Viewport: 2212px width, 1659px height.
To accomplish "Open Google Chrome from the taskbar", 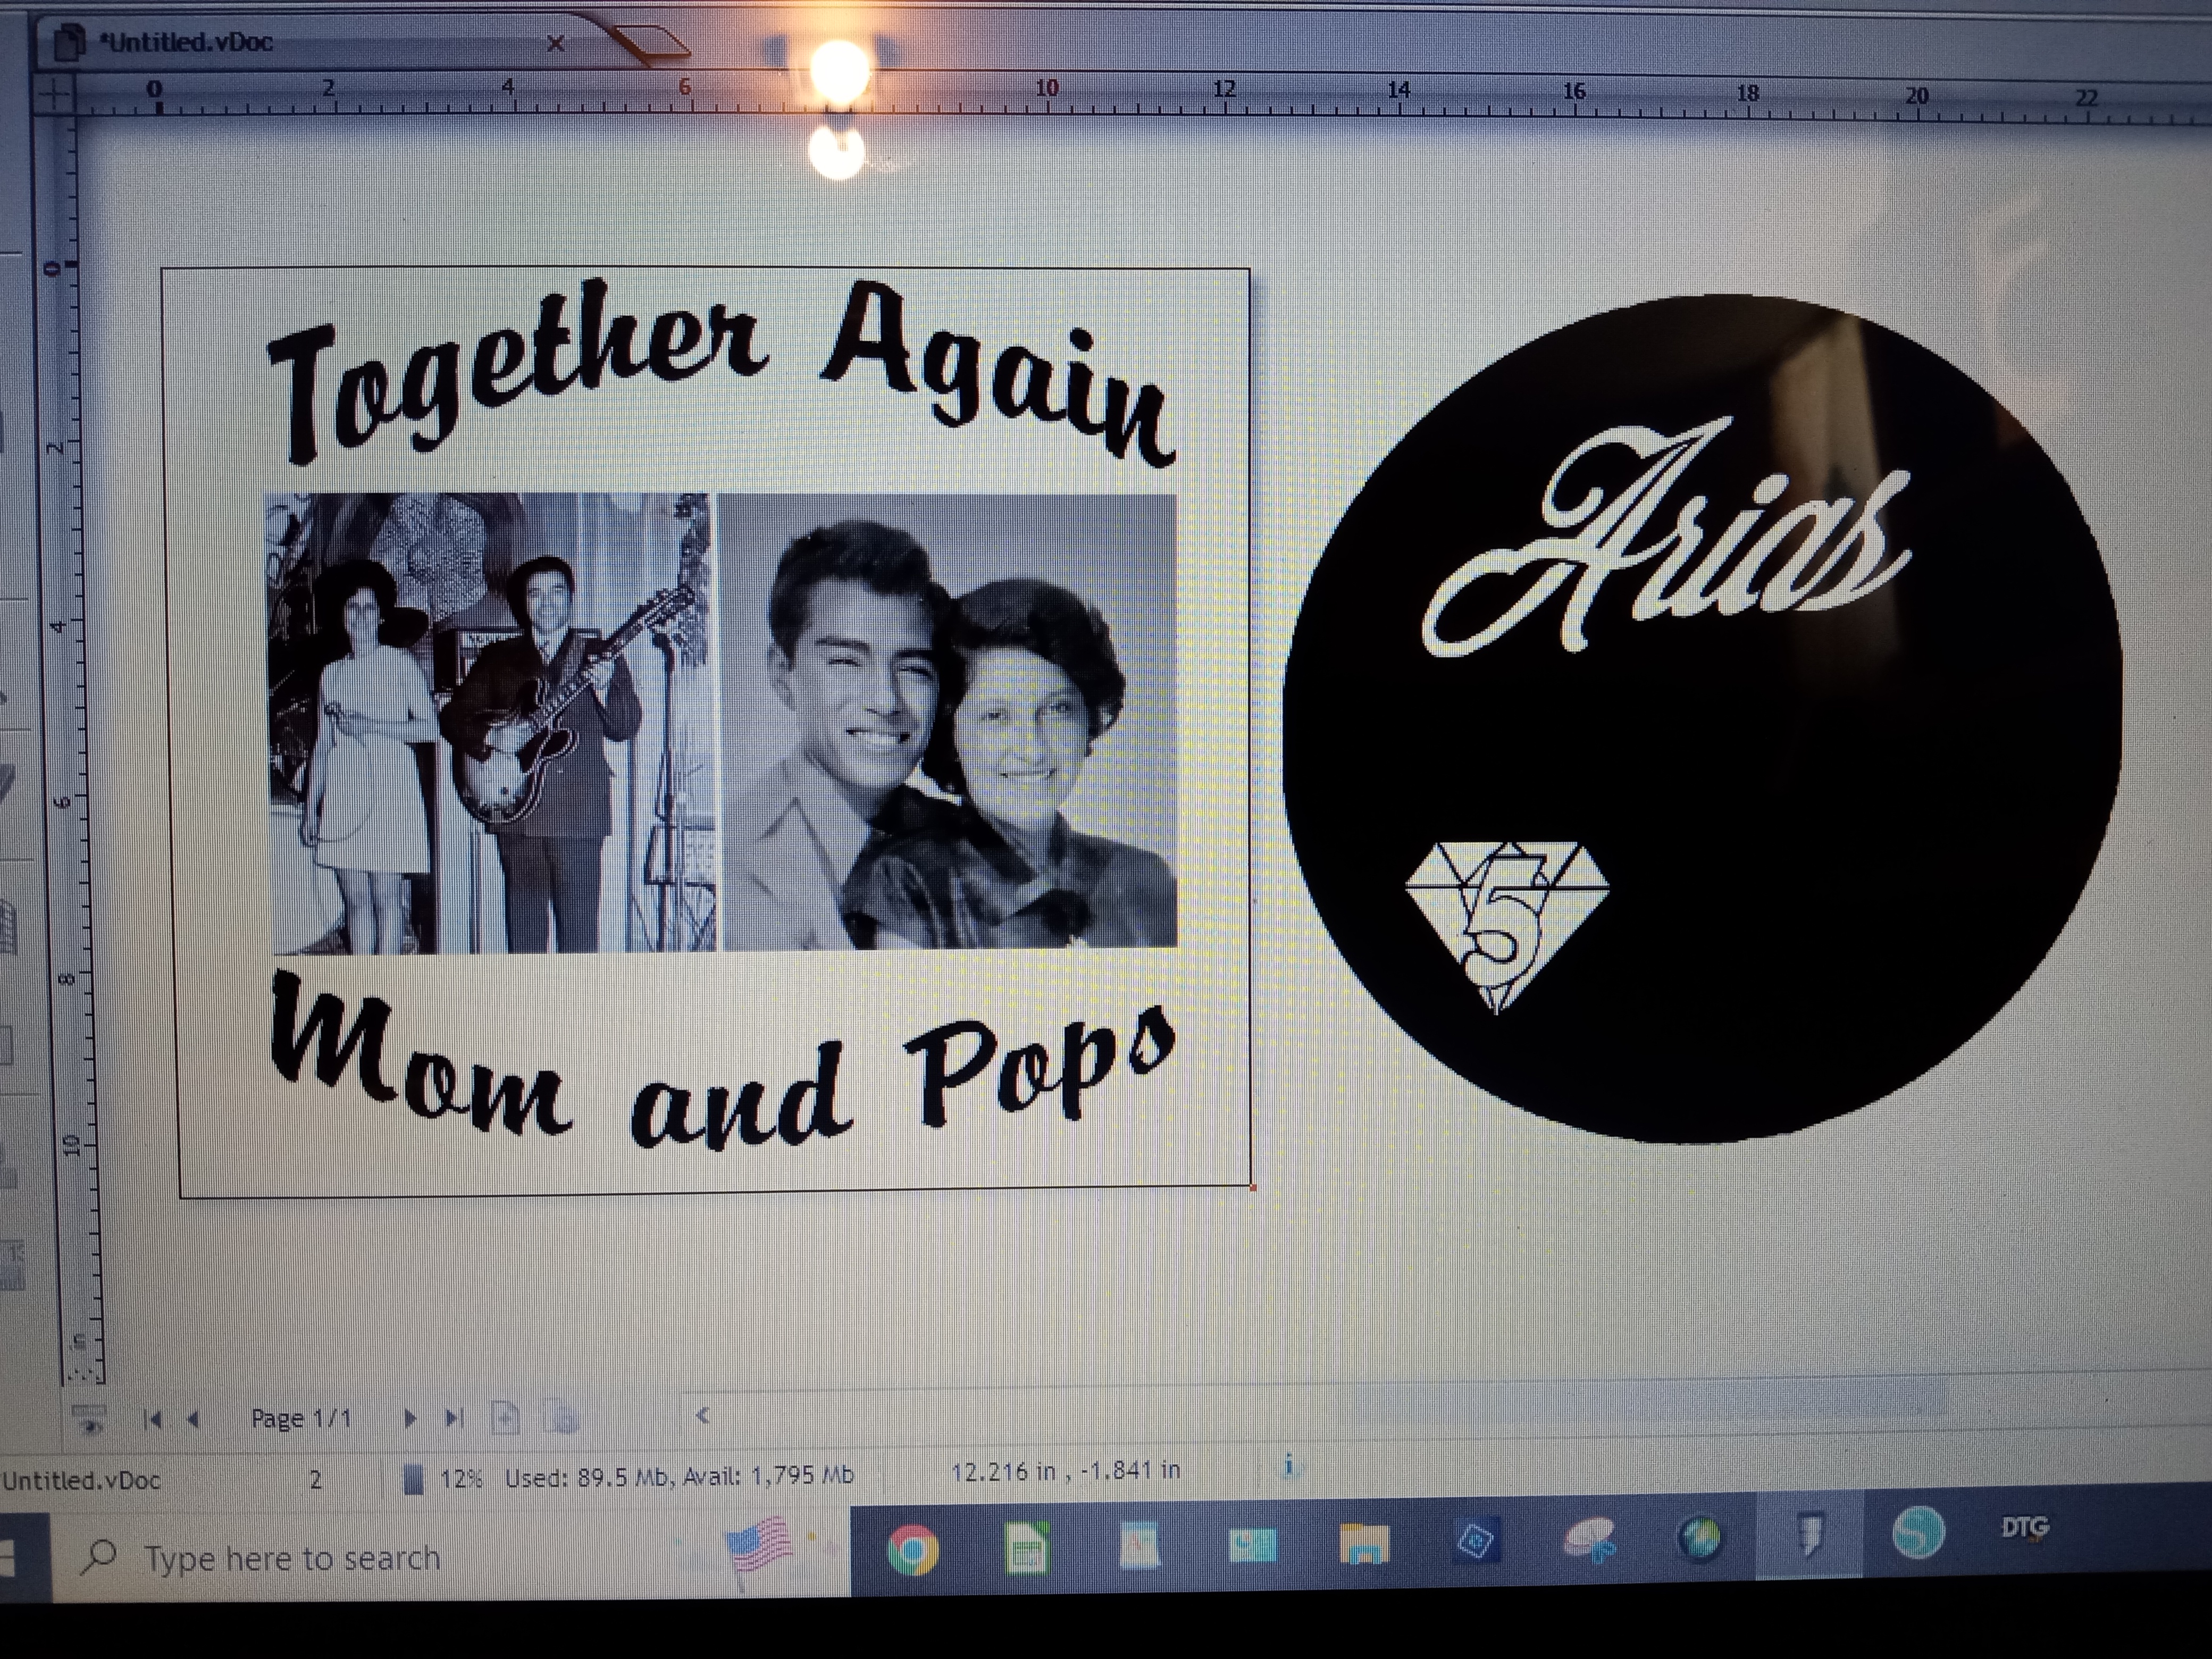I will tap(912, 1550).
